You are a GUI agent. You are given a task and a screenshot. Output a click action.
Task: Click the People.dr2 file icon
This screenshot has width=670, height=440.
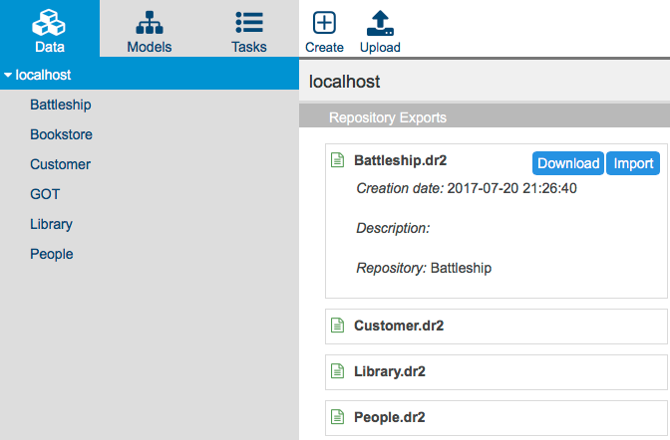pos(338,417)
